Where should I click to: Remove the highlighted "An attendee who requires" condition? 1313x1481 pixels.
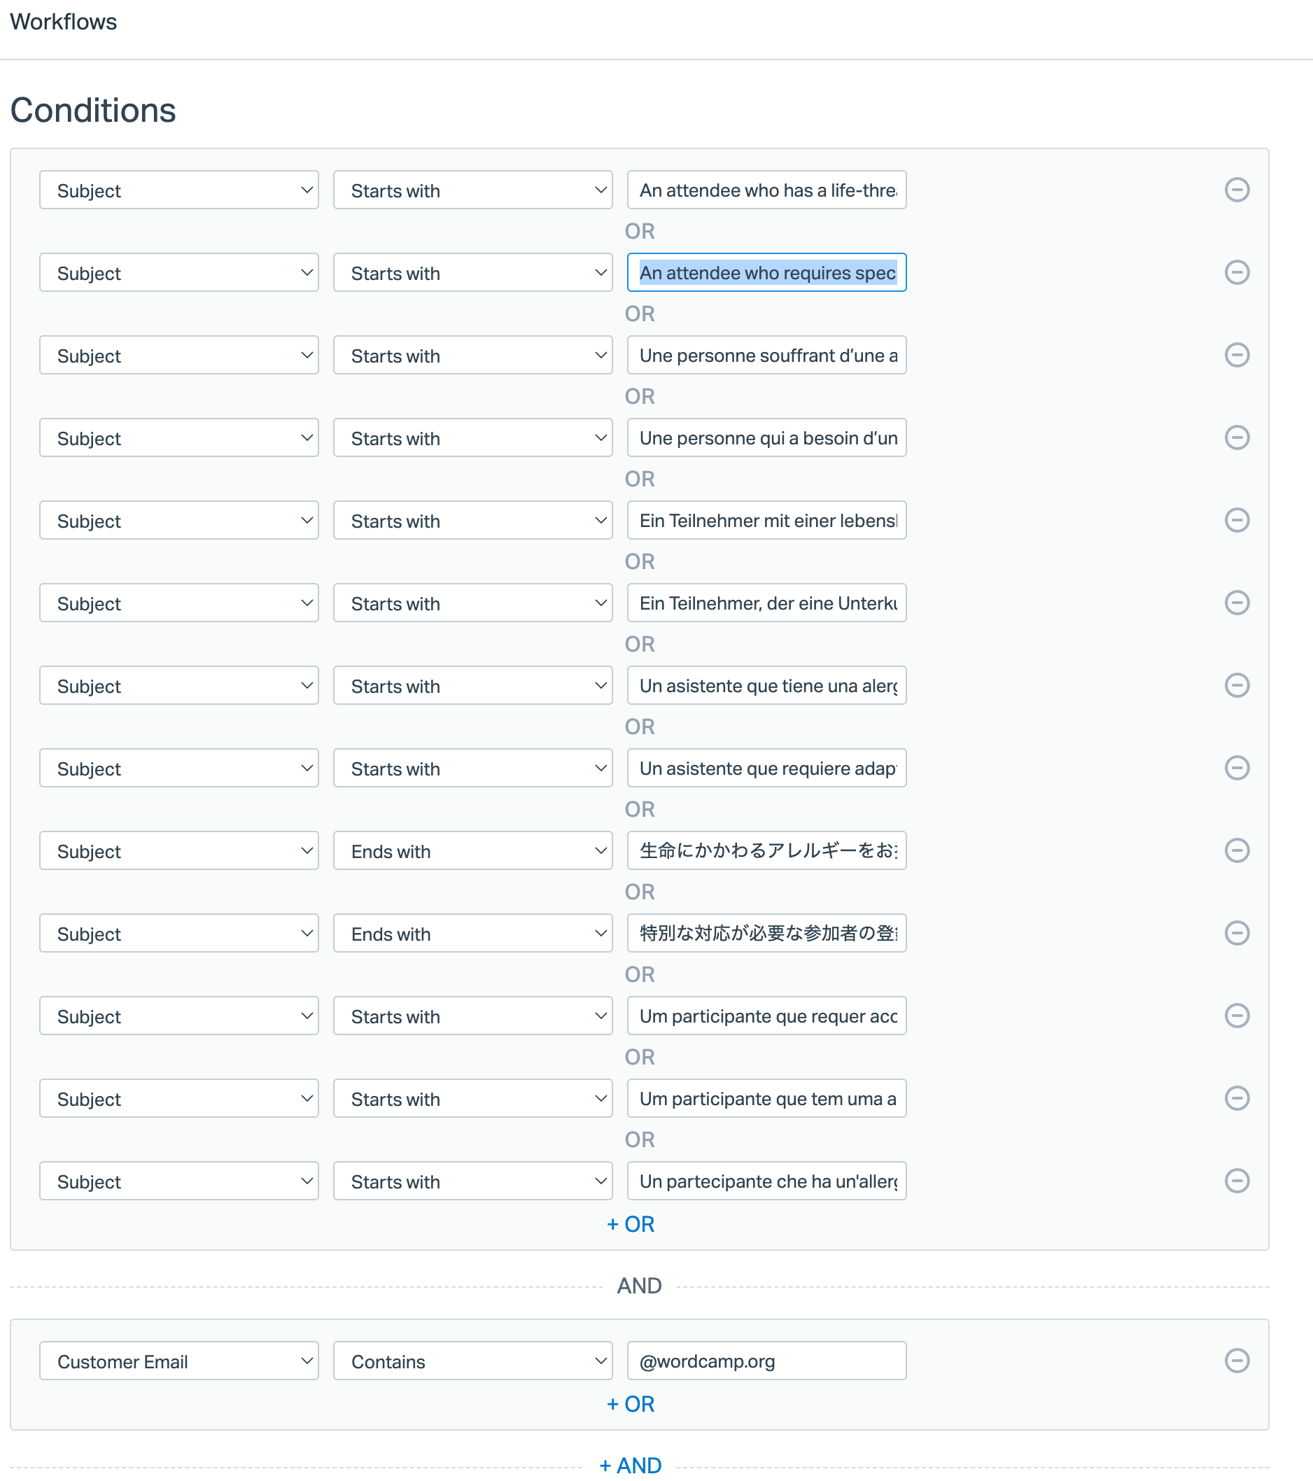(x=1237, y=273)
